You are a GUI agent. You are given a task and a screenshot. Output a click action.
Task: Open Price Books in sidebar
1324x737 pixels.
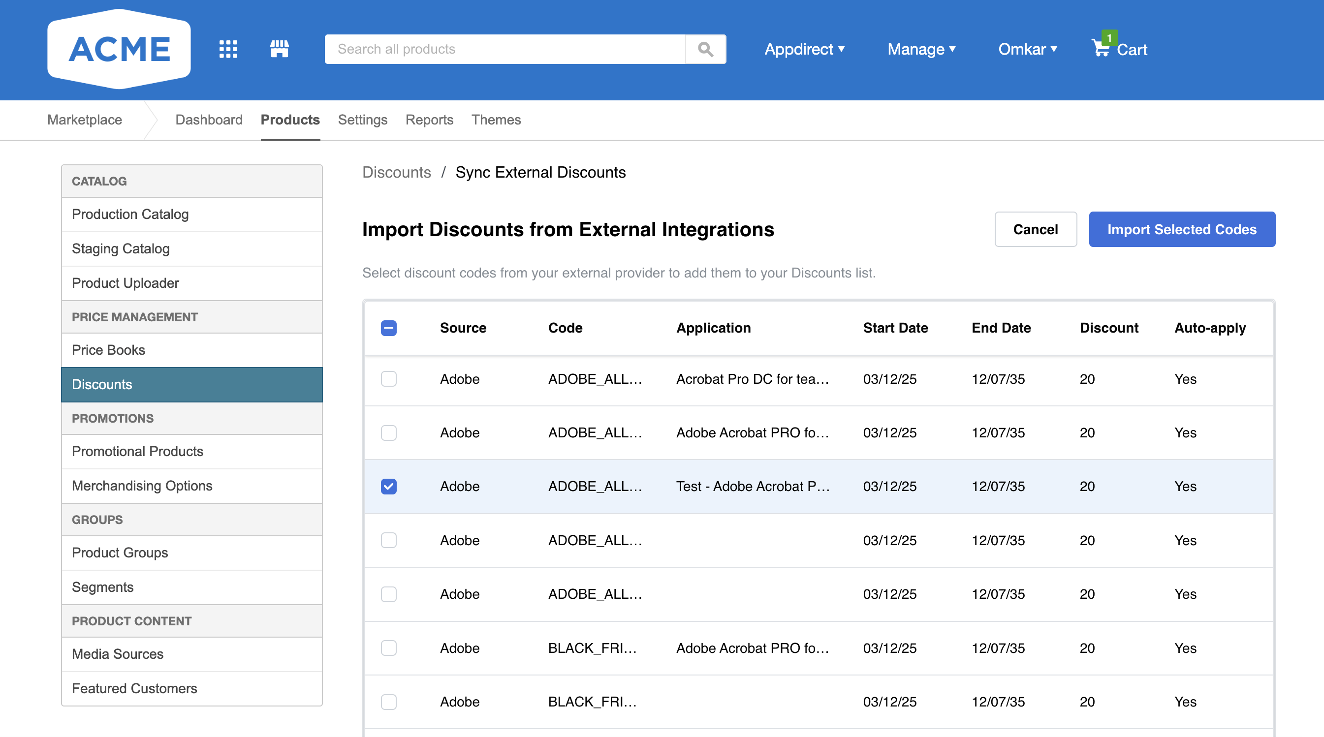[108, 350]
